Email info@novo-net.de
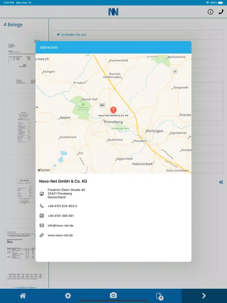This screenshot has width=227, height=303. click(x=61, y=225)
